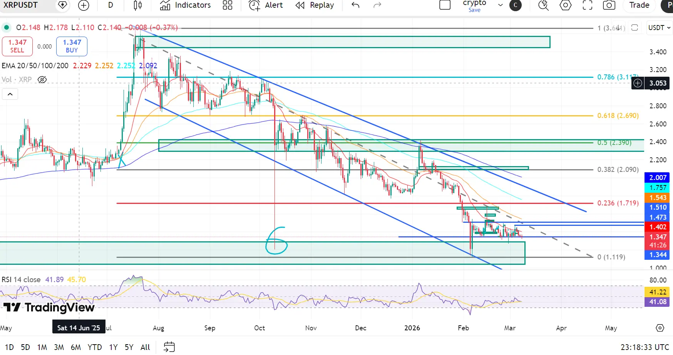This screenshot has height=355, width=673.
Task: Click the 0.236 (1.719) Fibonacci label
Action: pos(618,203)
